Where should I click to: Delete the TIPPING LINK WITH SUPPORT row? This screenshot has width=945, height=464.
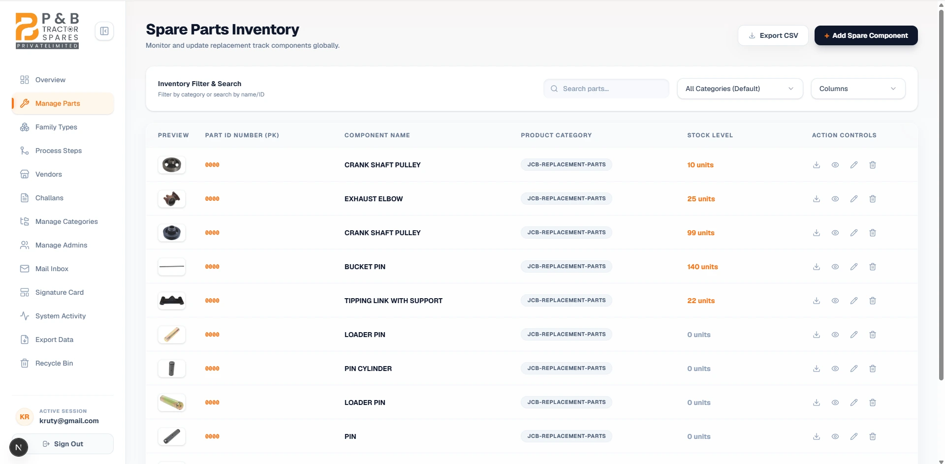[x=873, y=301]
